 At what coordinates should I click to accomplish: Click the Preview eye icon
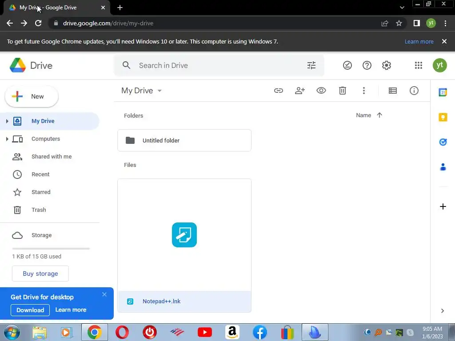click(321, 91)
